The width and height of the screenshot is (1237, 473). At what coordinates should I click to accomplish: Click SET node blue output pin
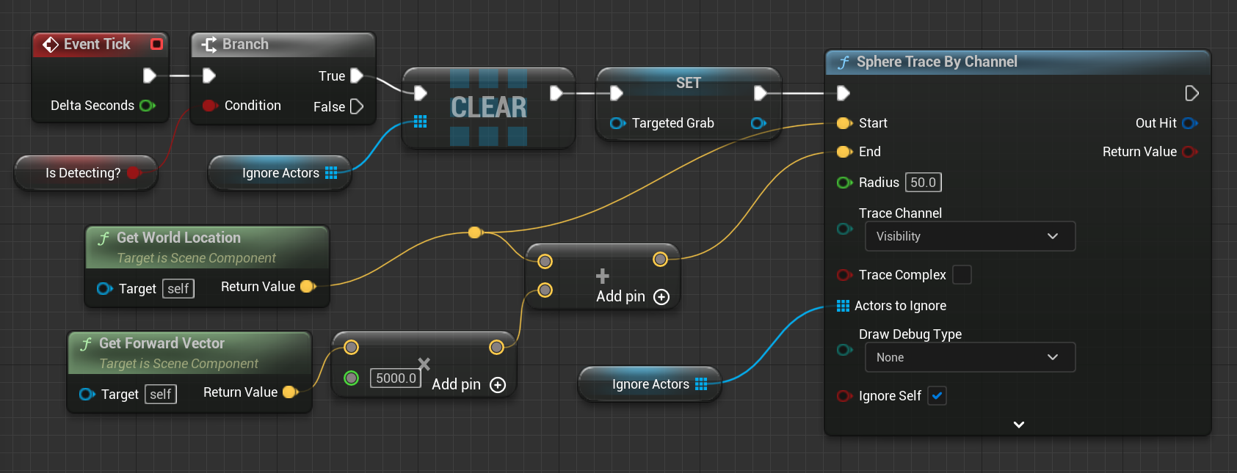[759, 123]
